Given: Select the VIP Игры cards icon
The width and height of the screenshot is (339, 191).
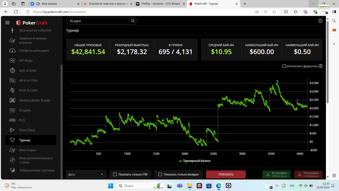Looking at the screenshot, I should coord(12,61).
